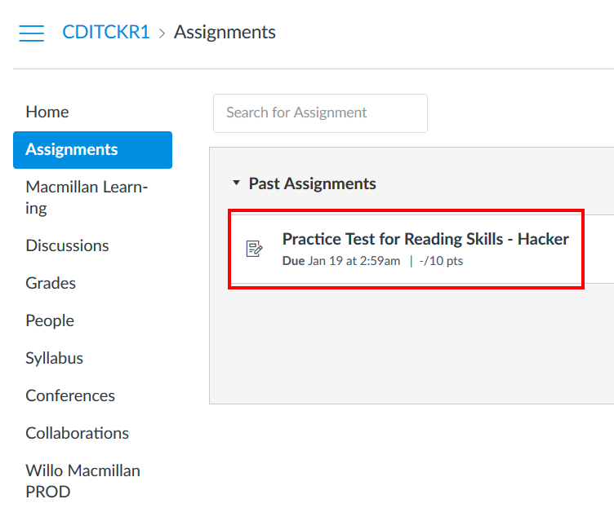Click the assignment quiz icon
Viewport: 614px width, 530px height.
[254, 249]
